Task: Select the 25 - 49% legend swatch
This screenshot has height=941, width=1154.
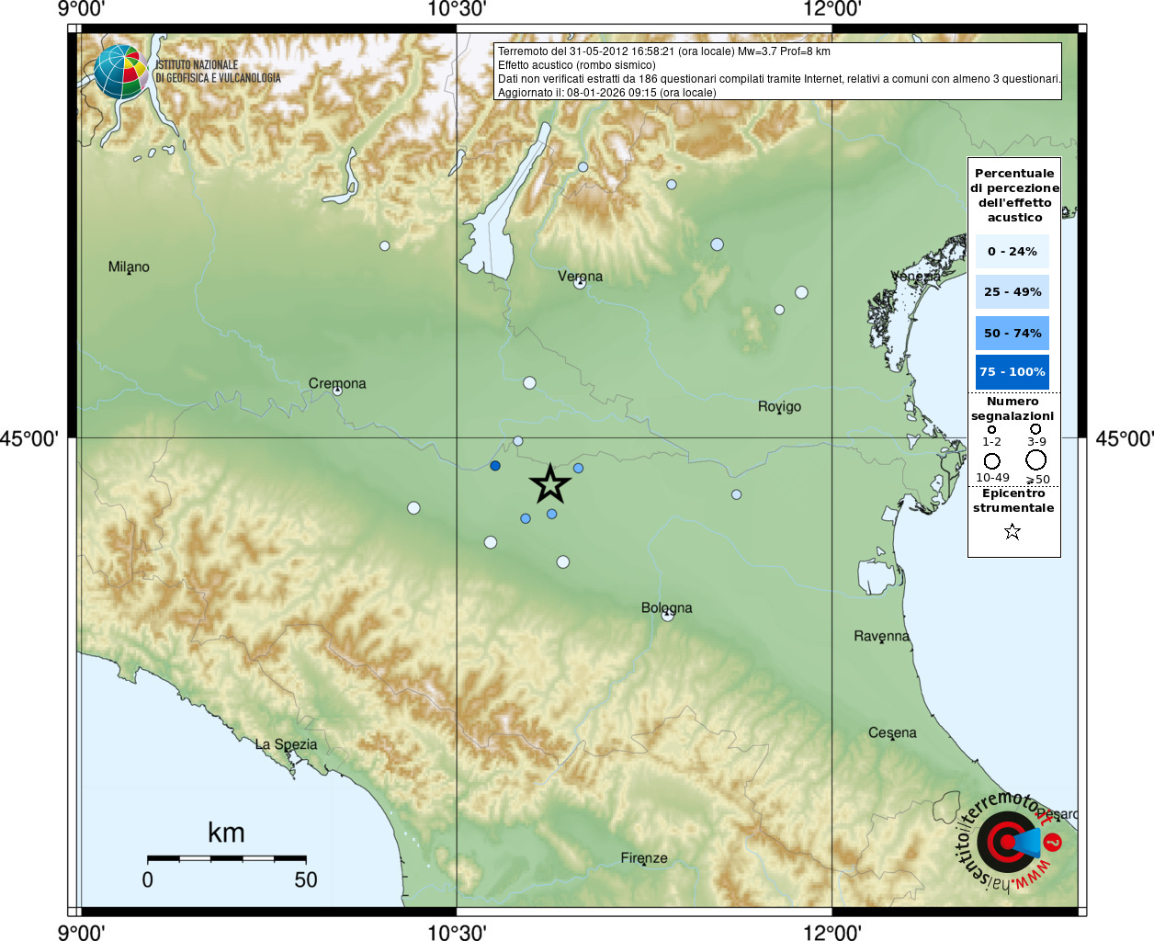Action: point(1012,291)
